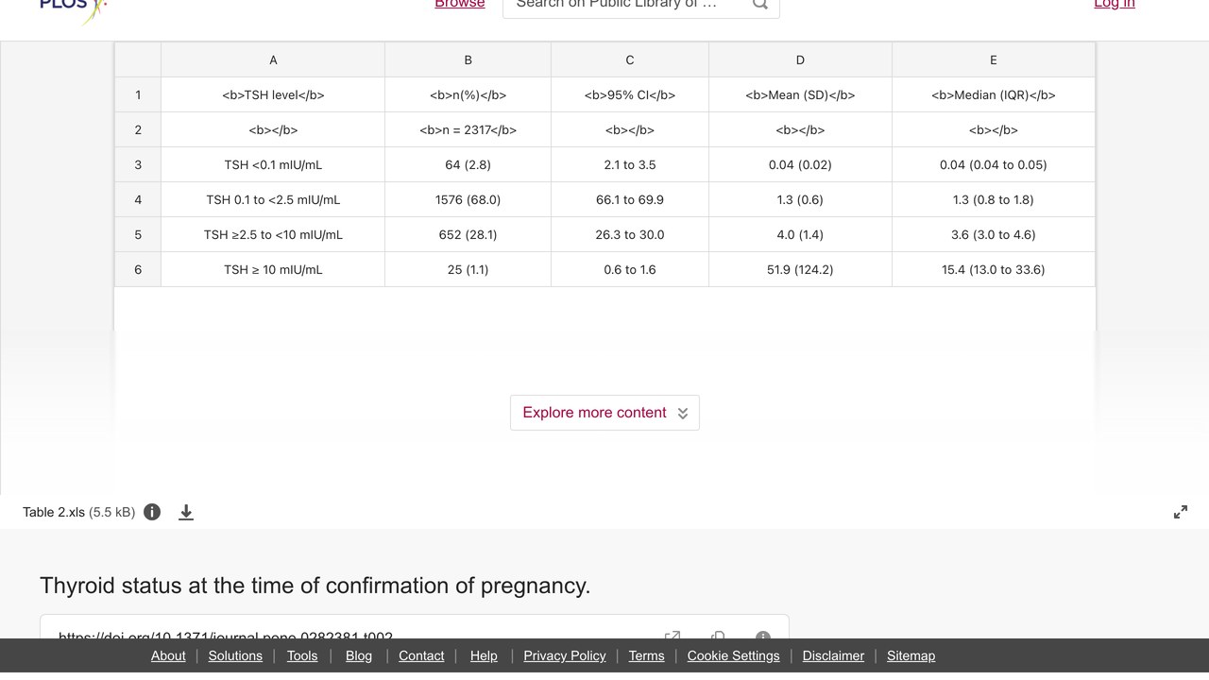1209x680 pixels.
Task: Open file info icon beside Table 2.xls
Action: tap(152, 512)
